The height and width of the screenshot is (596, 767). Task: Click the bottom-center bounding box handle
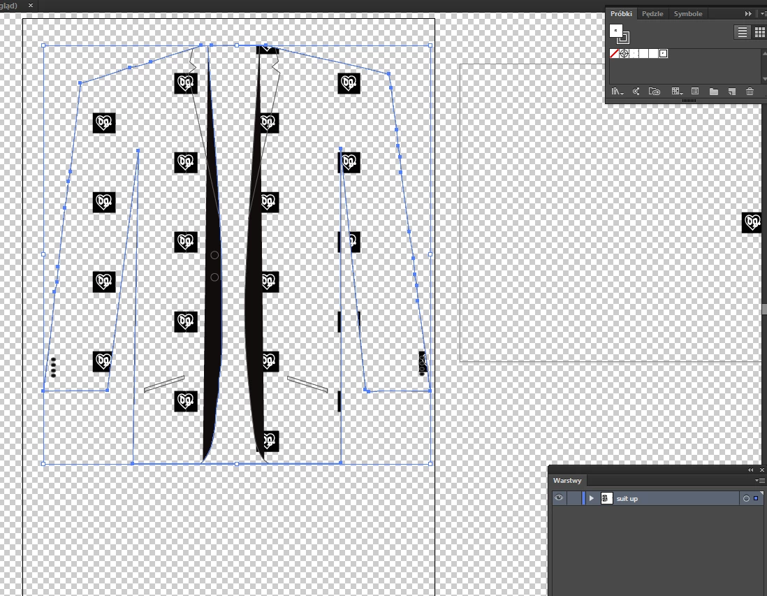(237, 464)
